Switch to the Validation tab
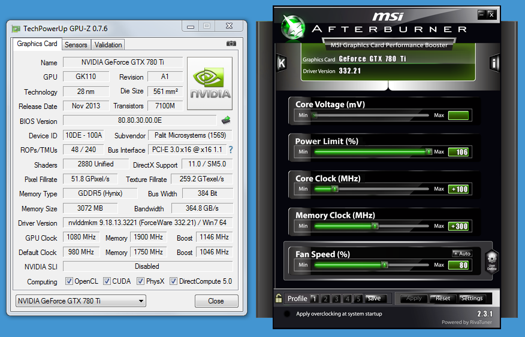Image resolution: width=525 pixels, height=337 pixels. point(108,45)
